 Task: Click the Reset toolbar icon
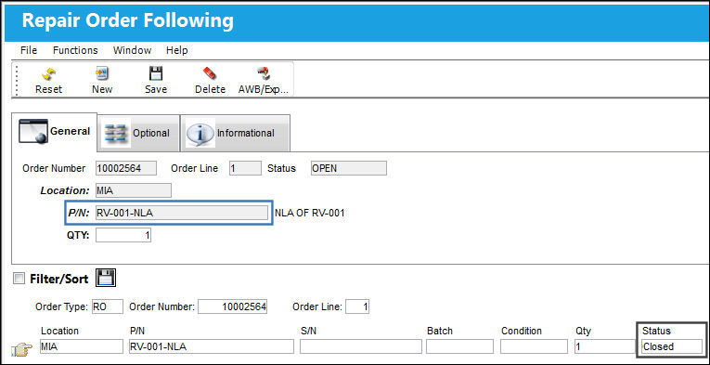click(x=48, y=73)
